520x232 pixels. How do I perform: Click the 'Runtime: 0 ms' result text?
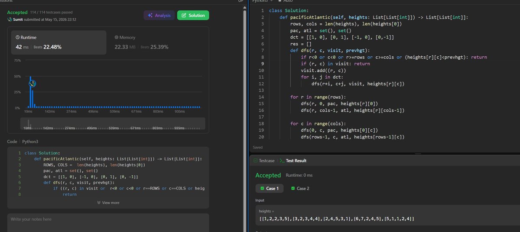click(299, 175)
